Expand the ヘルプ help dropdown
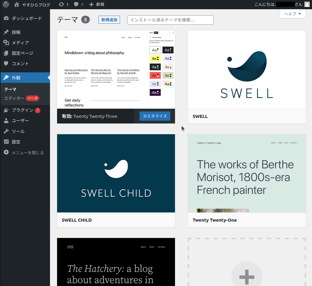 click(x=293, y=14)
